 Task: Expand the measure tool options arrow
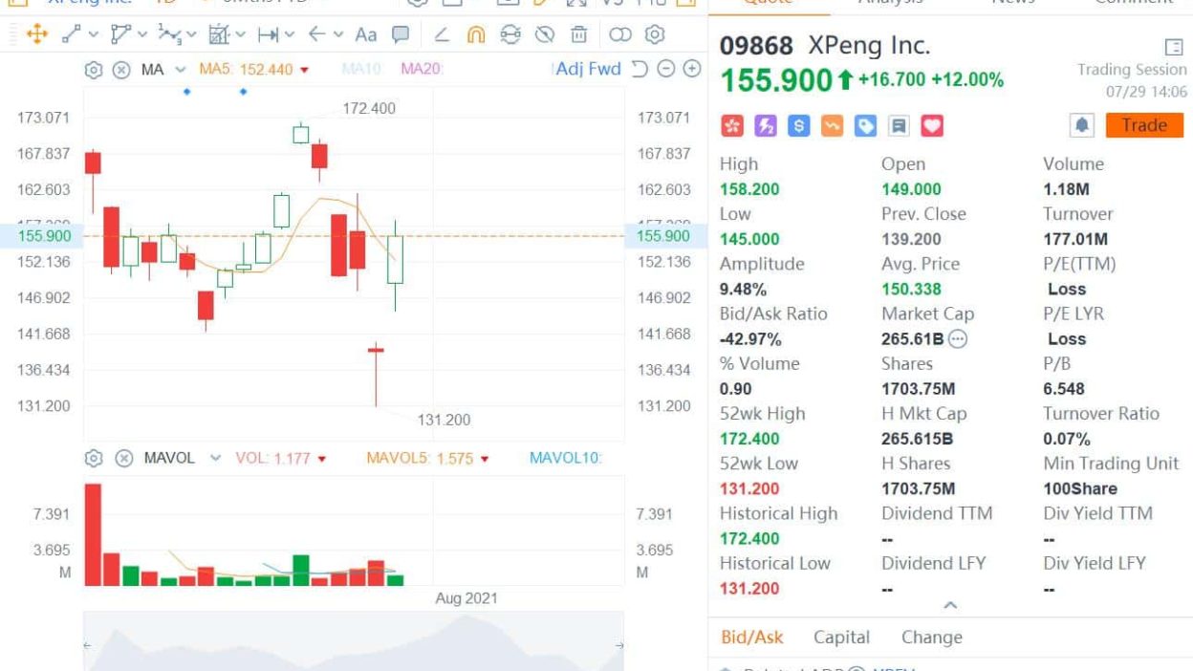pos(241,35)
